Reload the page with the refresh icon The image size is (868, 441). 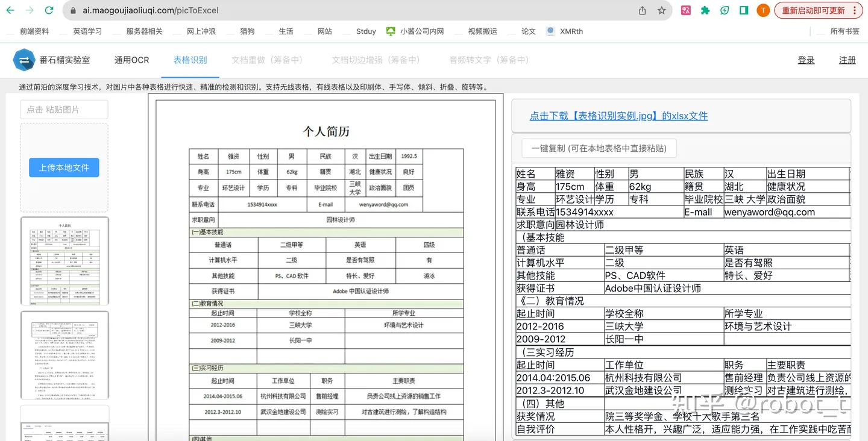coord(49,10)
